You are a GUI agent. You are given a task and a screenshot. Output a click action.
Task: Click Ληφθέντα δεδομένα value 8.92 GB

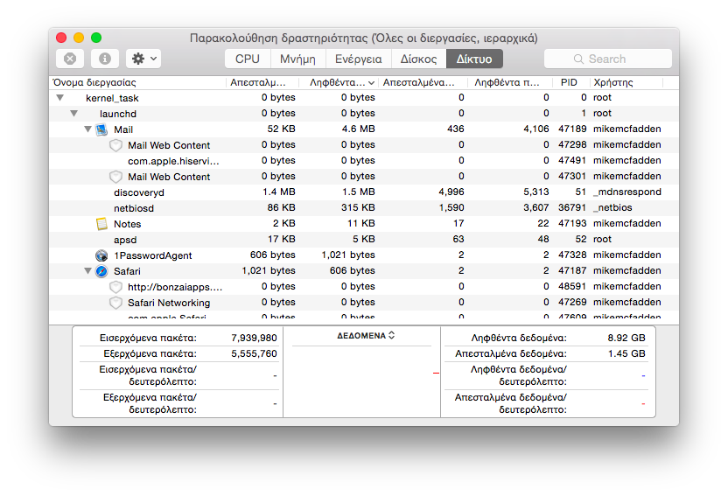point(626,339)
